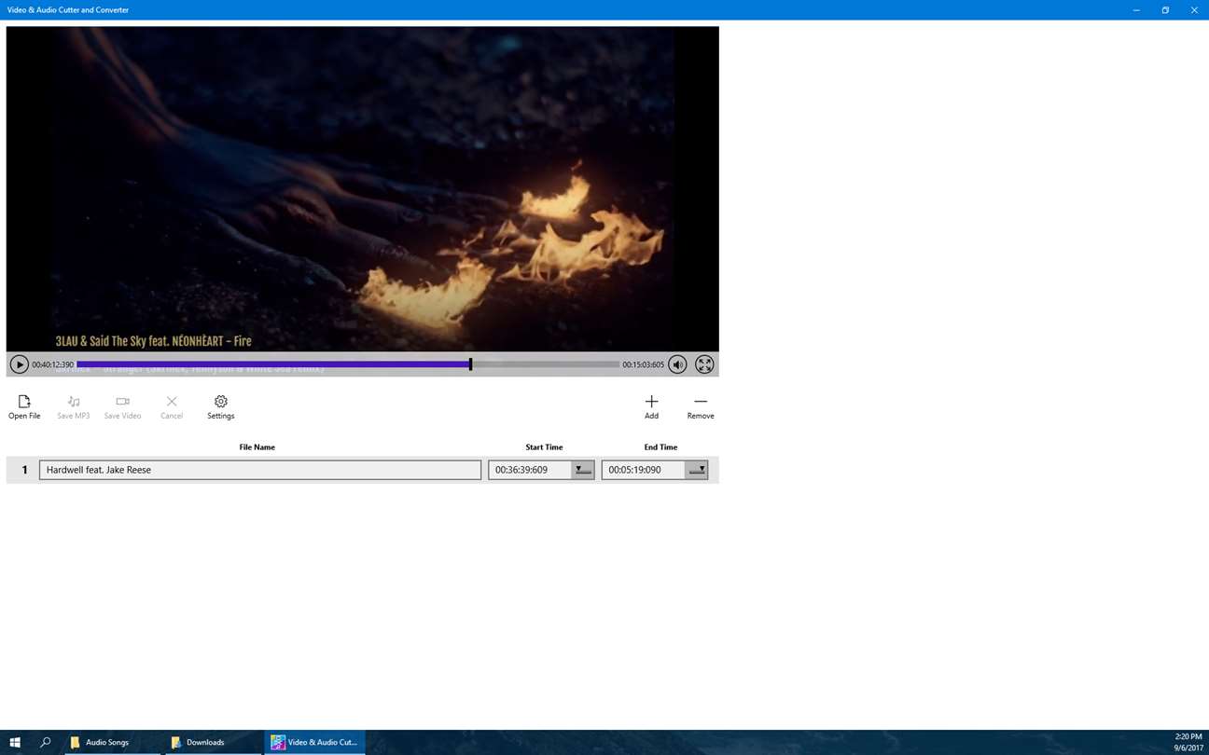Click the Start Time column header
This screenshot has height=755, width=1209.
(544, 447)
